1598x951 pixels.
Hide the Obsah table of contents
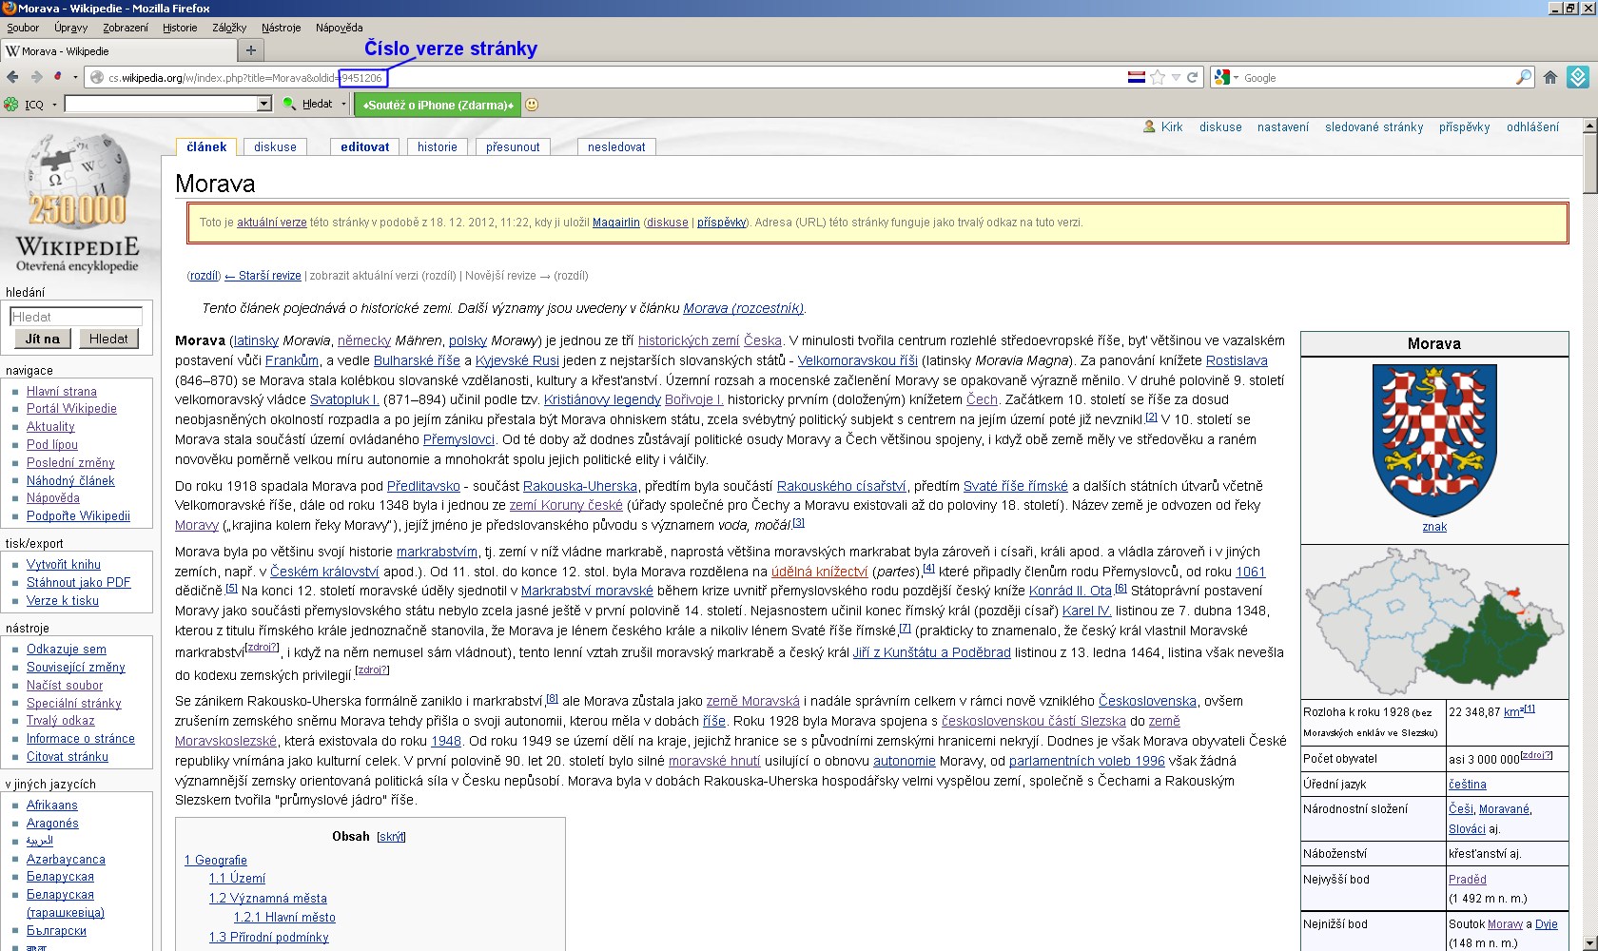click(391, 837)
